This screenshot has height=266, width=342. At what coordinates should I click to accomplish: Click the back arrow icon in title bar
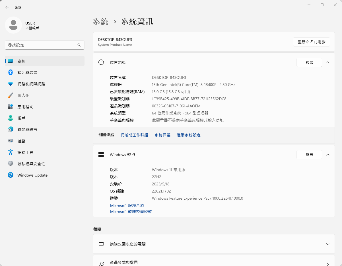[7, 7]
